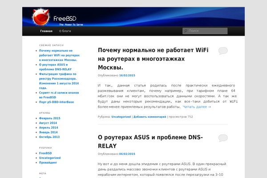Viewport: 267px width, 178px height.
Task: Click the АРХИВЫ sidebar heading
Action: point(44,113)
